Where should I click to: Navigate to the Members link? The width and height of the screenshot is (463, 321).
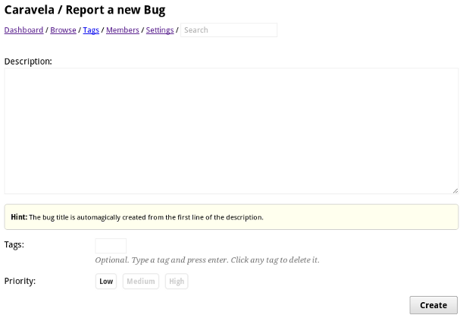[122, 30]
